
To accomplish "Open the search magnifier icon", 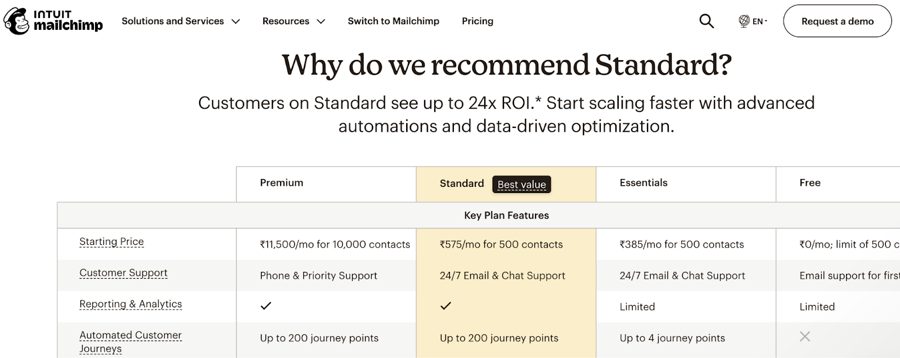I will (x=706, y=21).
